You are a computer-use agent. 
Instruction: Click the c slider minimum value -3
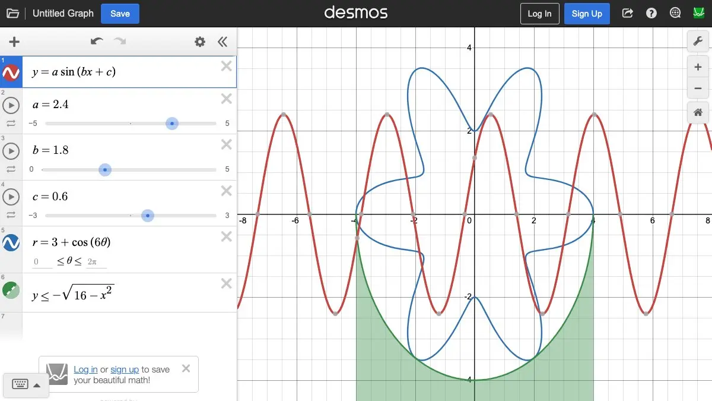pyautogui.click(x=33, y=216)
